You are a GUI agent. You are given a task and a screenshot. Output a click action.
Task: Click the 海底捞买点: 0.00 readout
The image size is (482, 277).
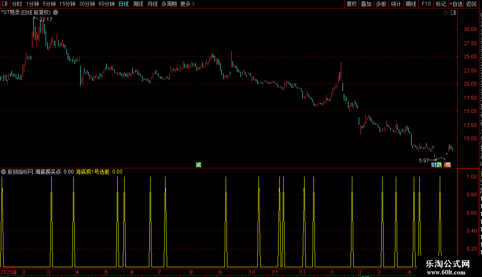pyautogui.click(x=55, y=172)
